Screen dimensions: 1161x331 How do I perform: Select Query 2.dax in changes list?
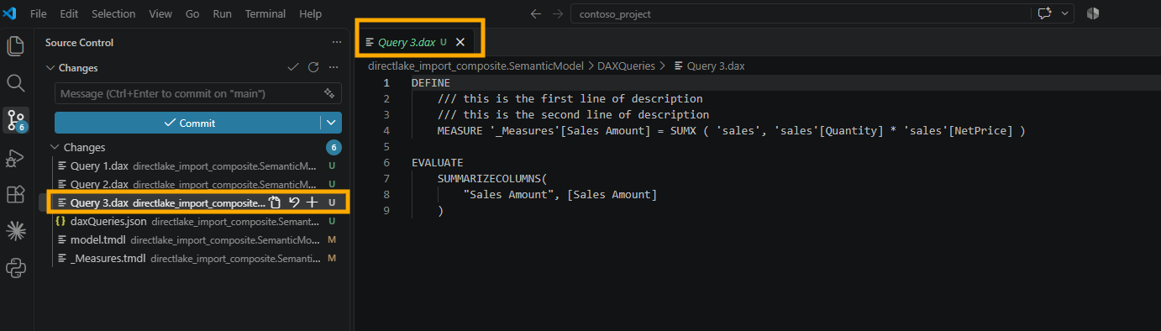pyautogui.click(x=193, y=184)
